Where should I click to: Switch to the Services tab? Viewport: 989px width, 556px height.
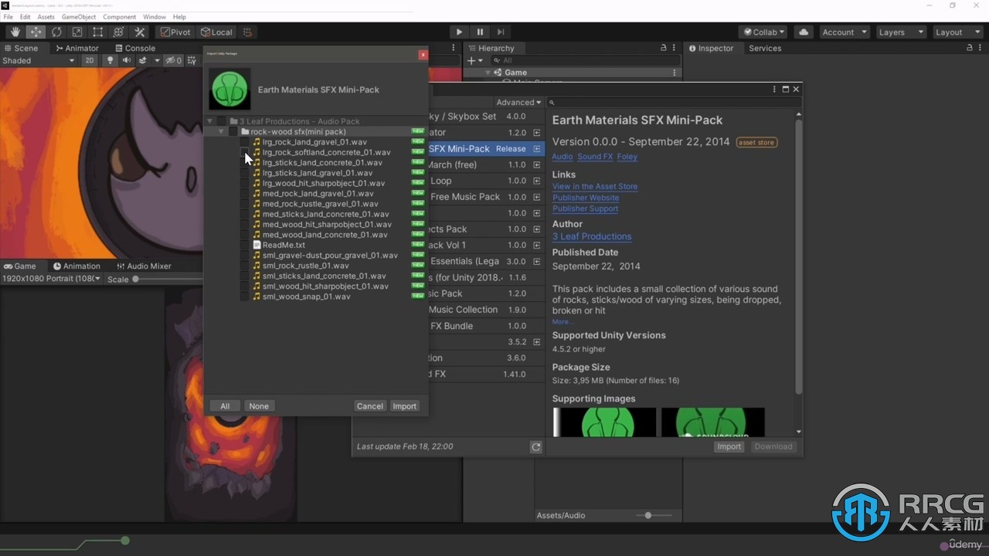pos(765,48)
